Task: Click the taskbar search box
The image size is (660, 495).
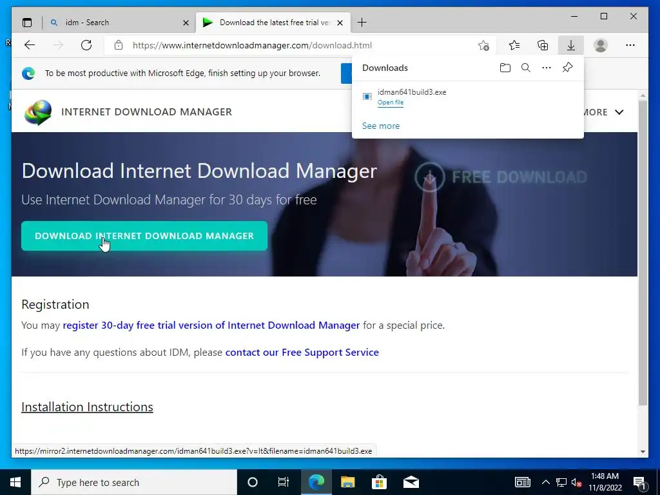Action: (134, 482)
